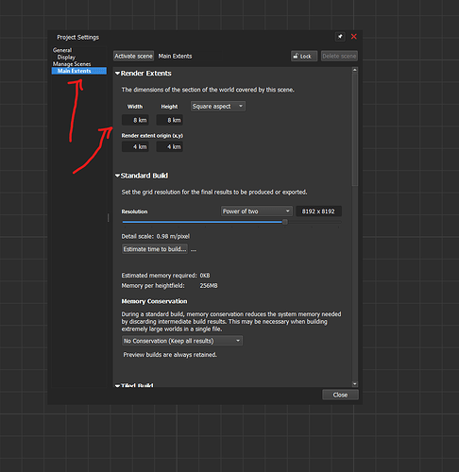Select Display in the settings tree
The image size is (459, 472).
66,57
